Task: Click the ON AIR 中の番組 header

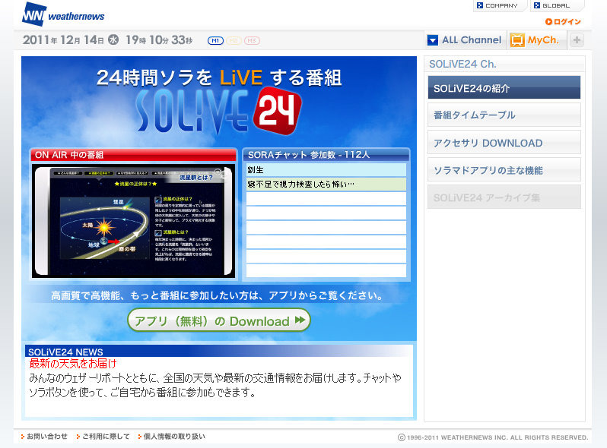Action: [x=134, y=155]
